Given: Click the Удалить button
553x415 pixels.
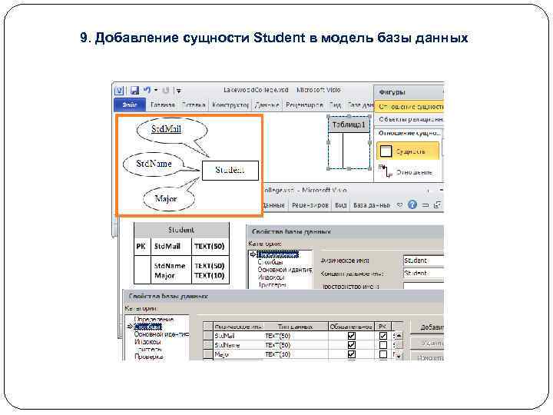Looking at the screenshot, I should tap(428, 343).
